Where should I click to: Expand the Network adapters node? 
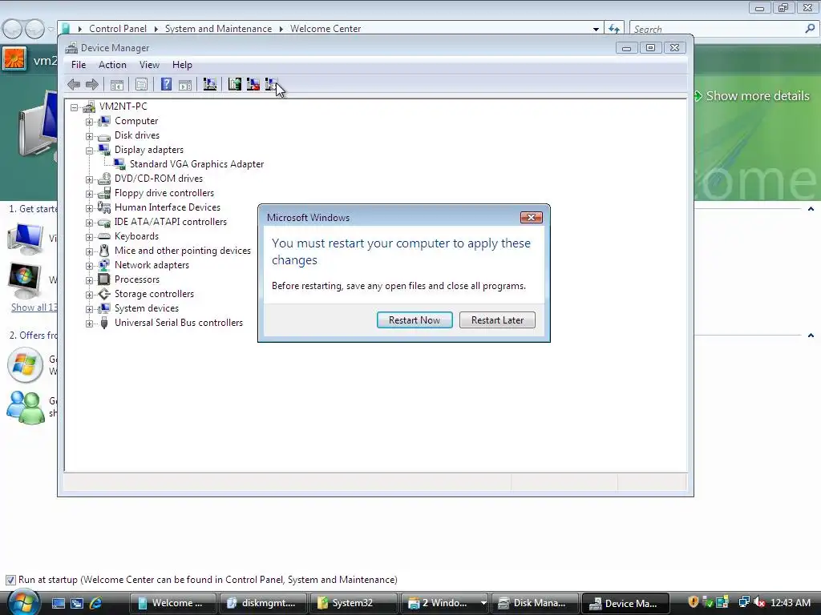[90, 266]
